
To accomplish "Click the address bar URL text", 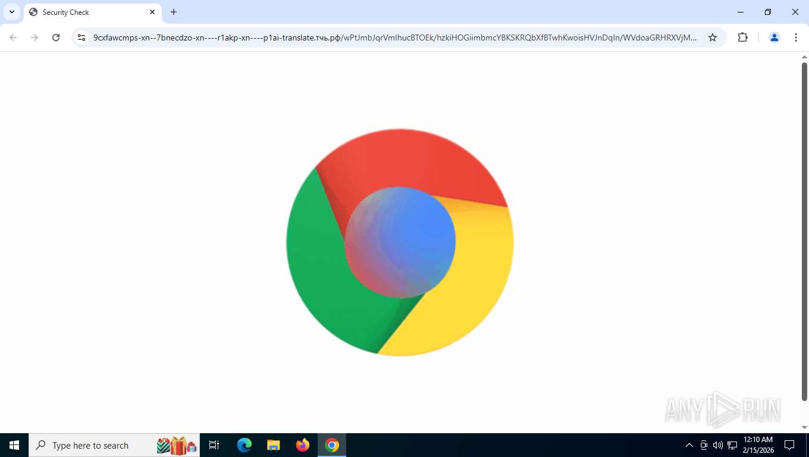I will (395, 37).
